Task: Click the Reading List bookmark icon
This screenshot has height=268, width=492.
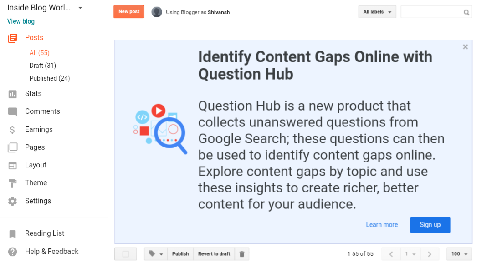Action: point(13,234)
